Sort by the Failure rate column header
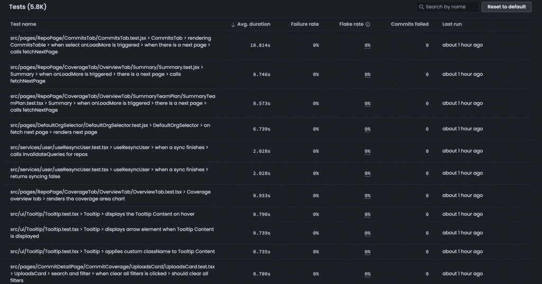The image size is (542, 284). click(304, 24)
